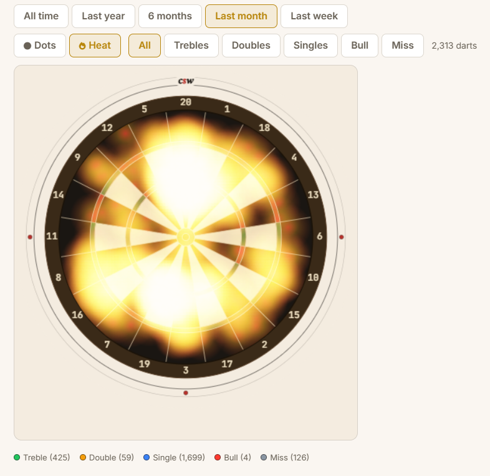
Task: Click the Bull (4) legend label
Action: [238, 457]
